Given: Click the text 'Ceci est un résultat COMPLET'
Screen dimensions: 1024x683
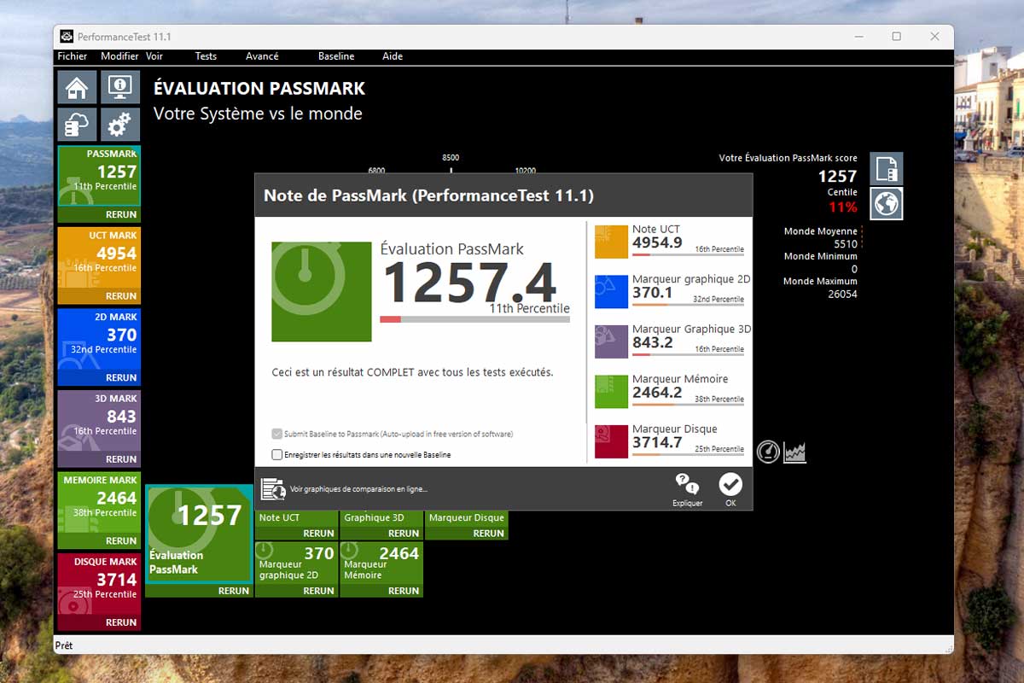Looking at the screenshot, I should (346, 372).
